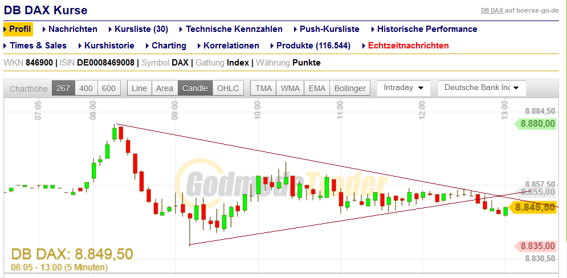Click the 06:05 - 13:00 (5 Minuten) text
The image size is (567, 278).
coord(59,268)
